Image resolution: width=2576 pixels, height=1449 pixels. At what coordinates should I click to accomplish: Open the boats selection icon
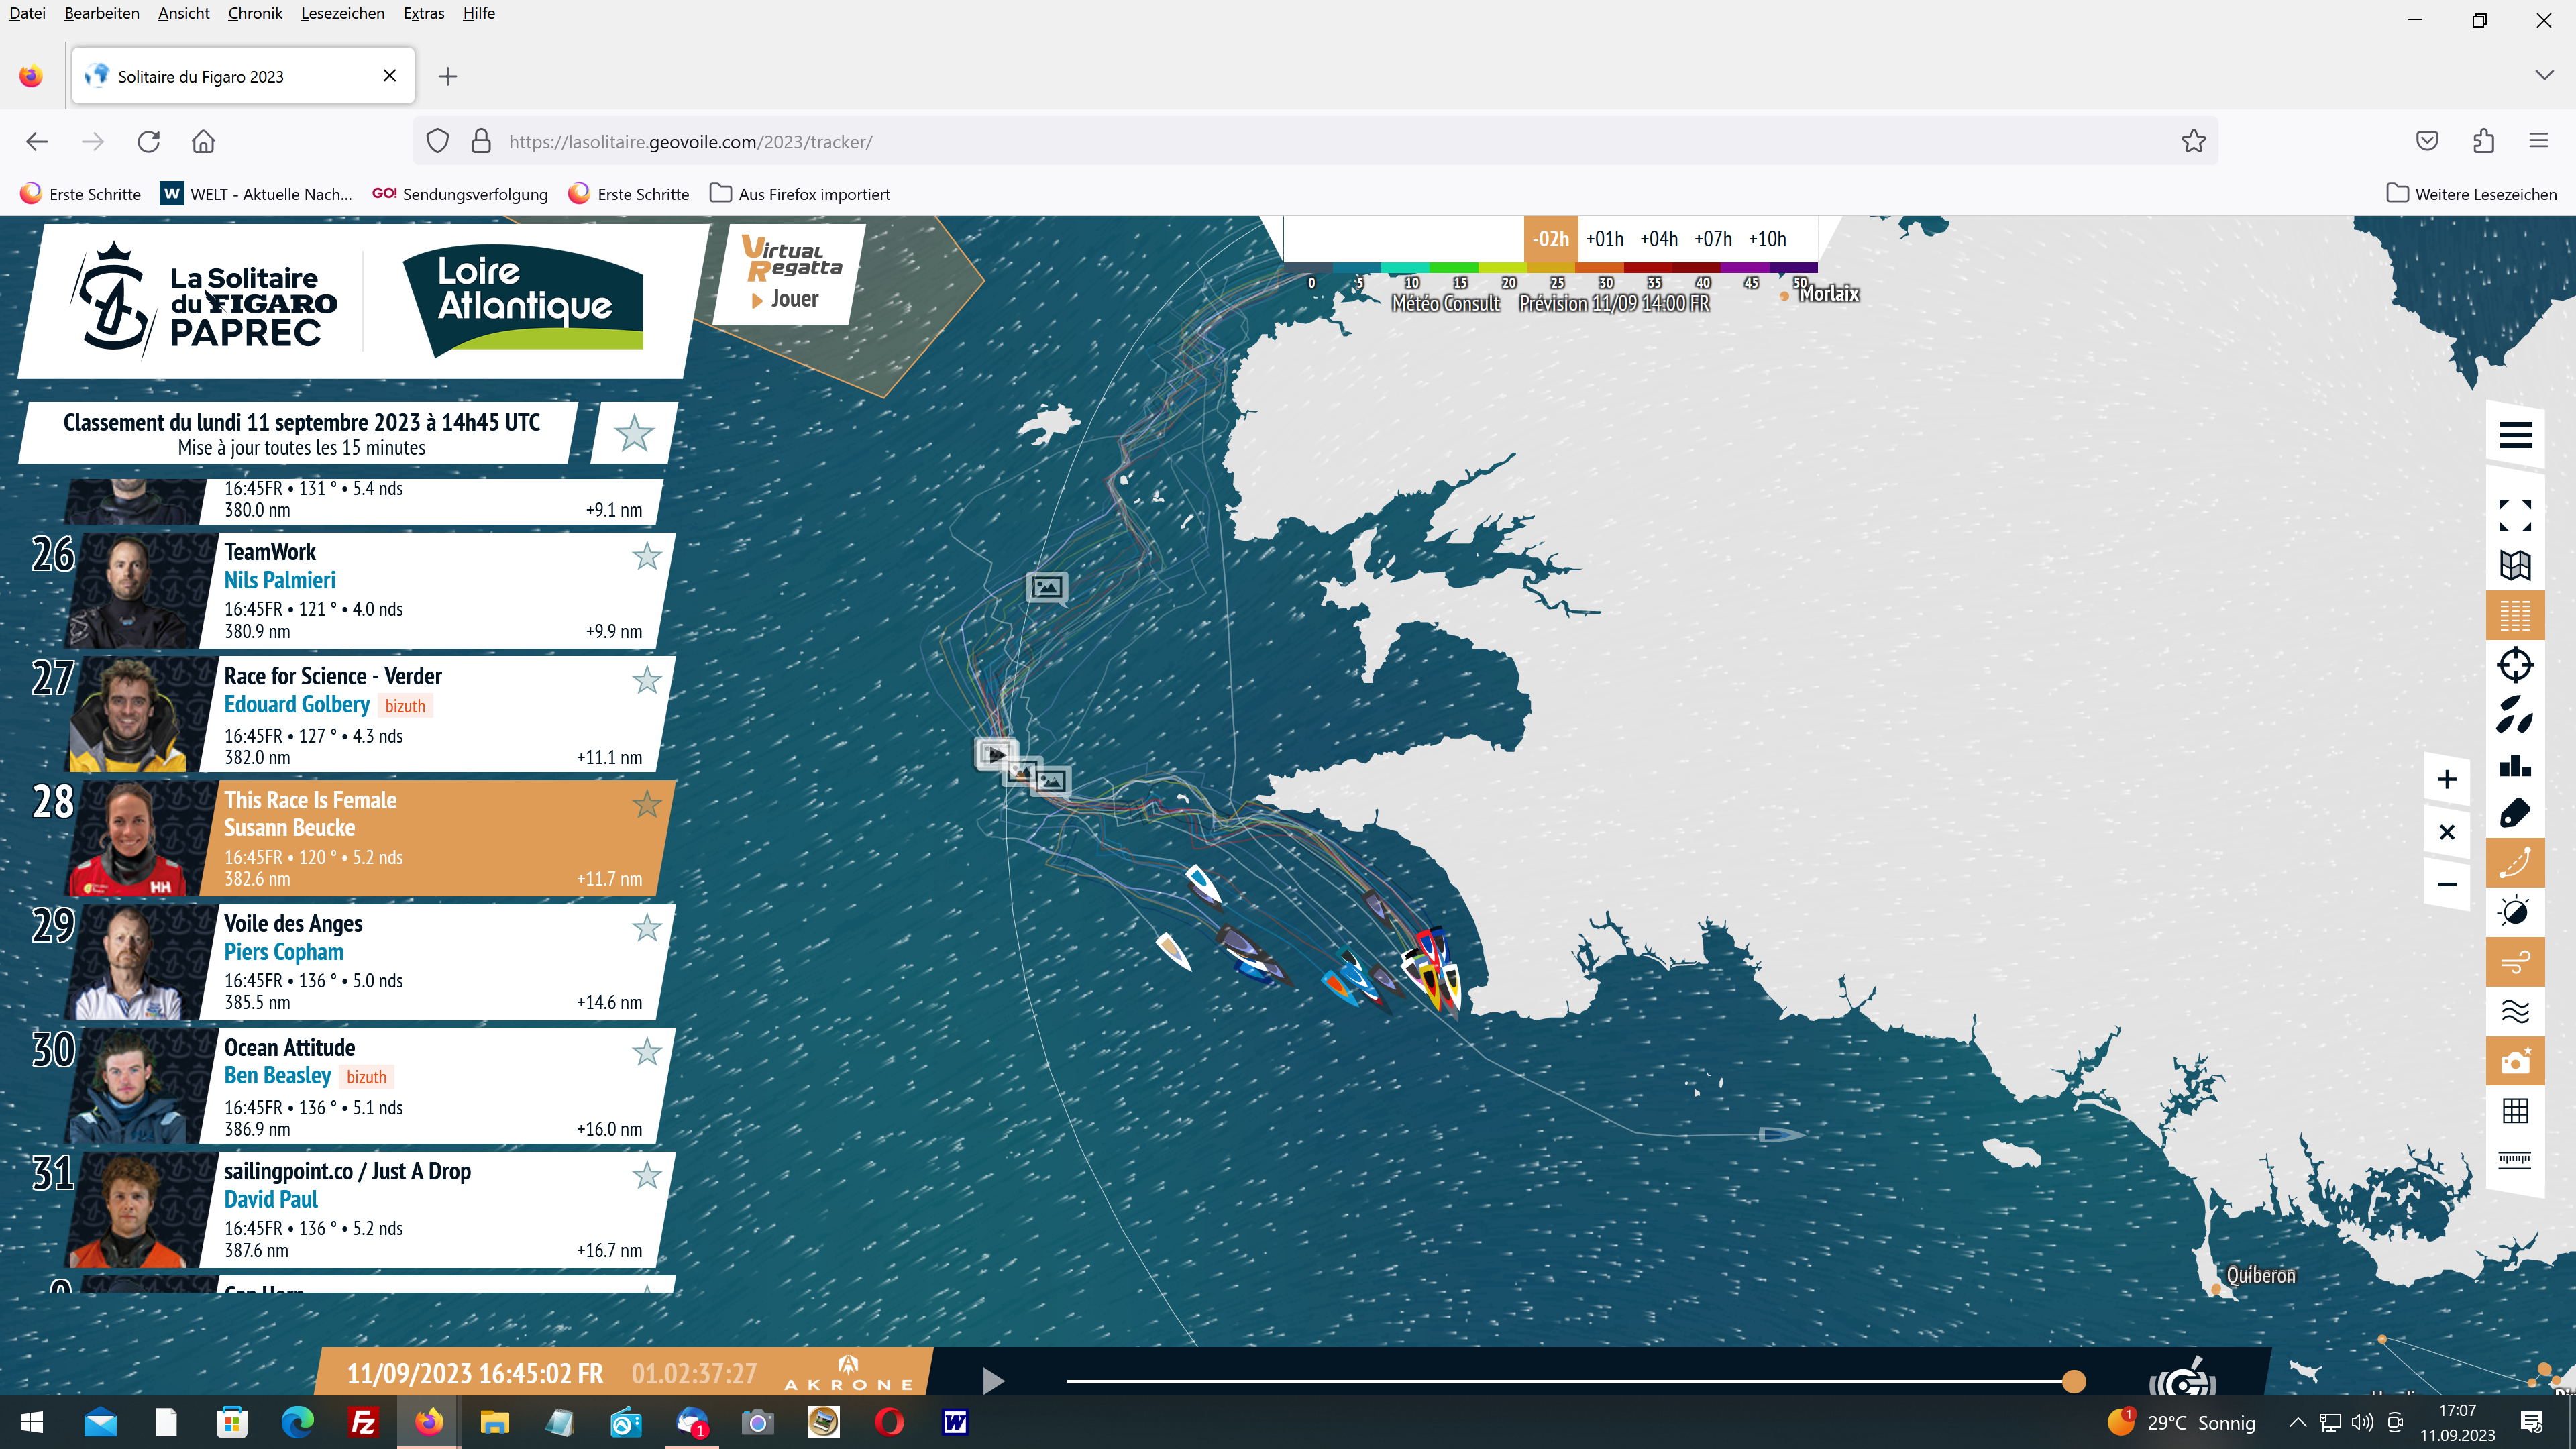tap(2515, 715)
